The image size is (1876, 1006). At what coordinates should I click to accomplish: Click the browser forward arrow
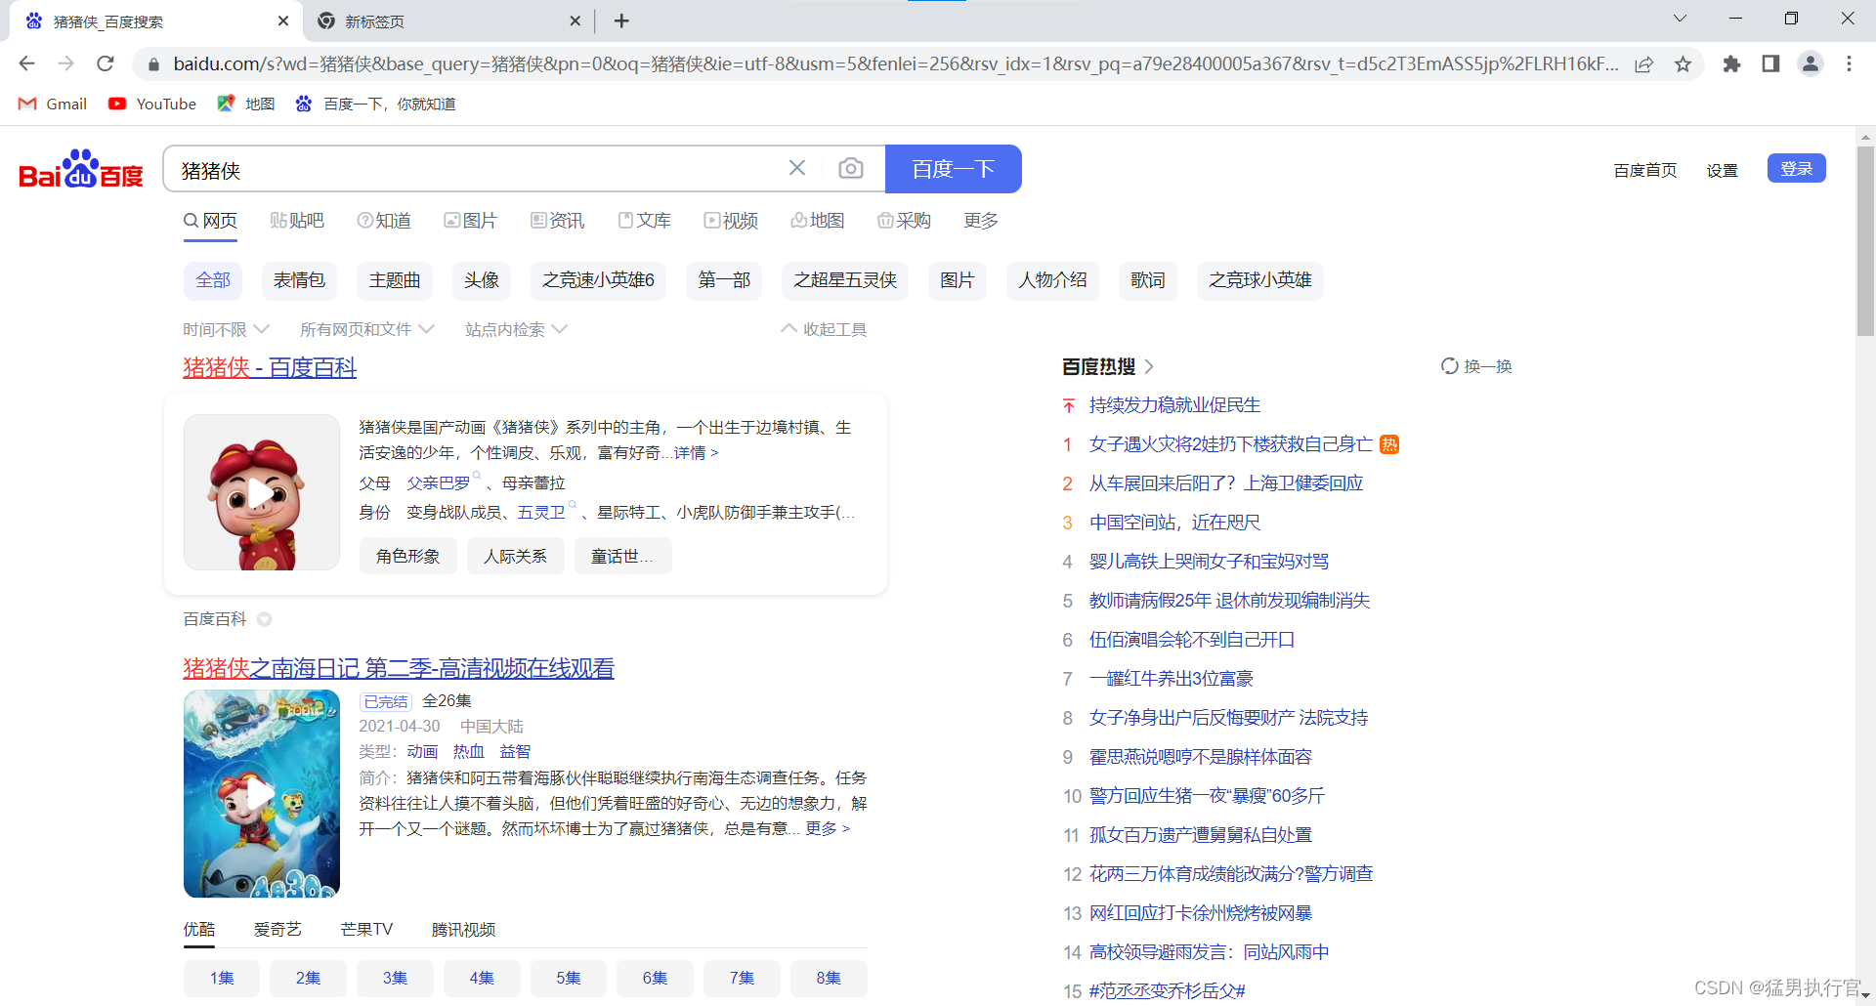[65, 63]
